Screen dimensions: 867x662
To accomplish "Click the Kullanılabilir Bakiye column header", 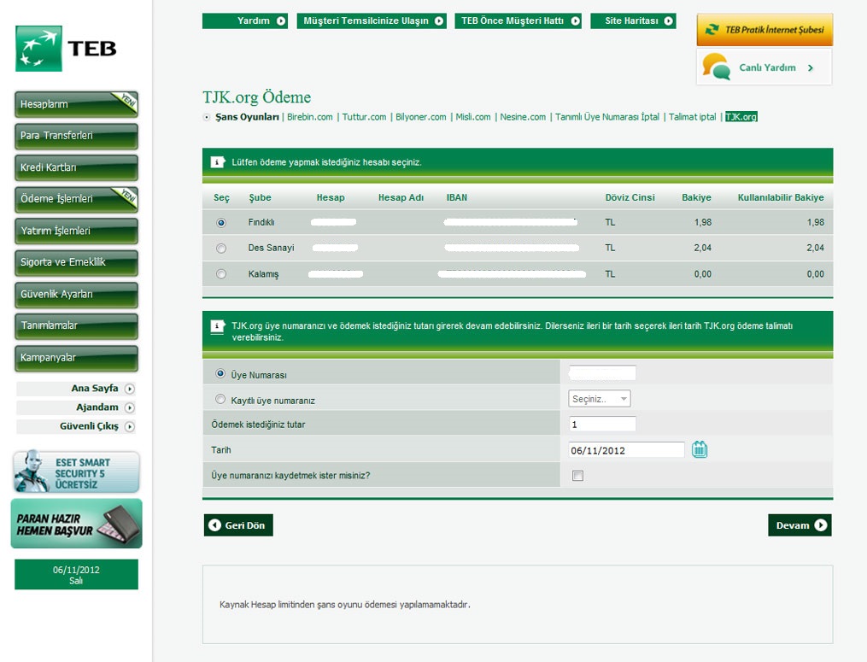I will point(780,198).
